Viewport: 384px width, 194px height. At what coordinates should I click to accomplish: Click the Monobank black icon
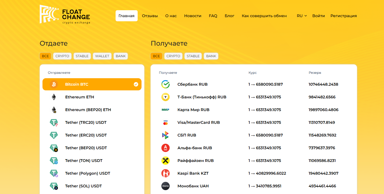click(166, 186)
